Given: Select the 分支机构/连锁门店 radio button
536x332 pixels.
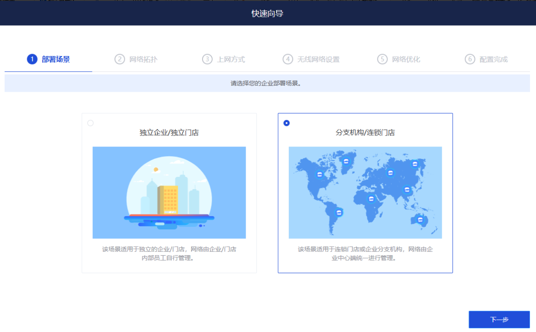Looking at the screenshot, I should pos(287,123).
